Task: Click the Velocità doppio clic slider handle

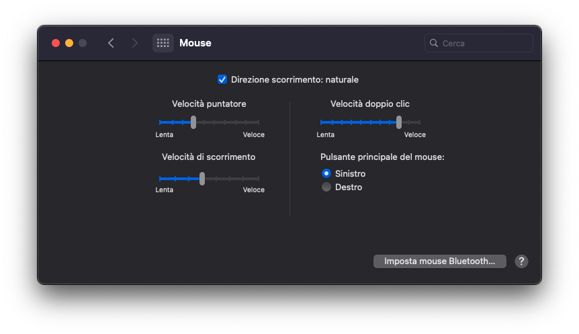Action: coord(399,122)
